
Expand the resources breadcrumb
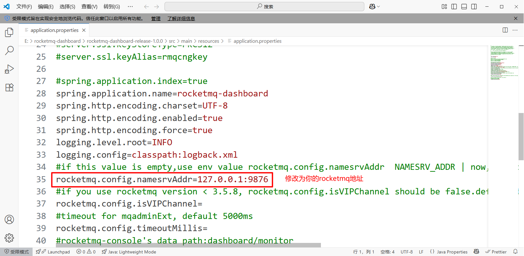click(209, 41)
